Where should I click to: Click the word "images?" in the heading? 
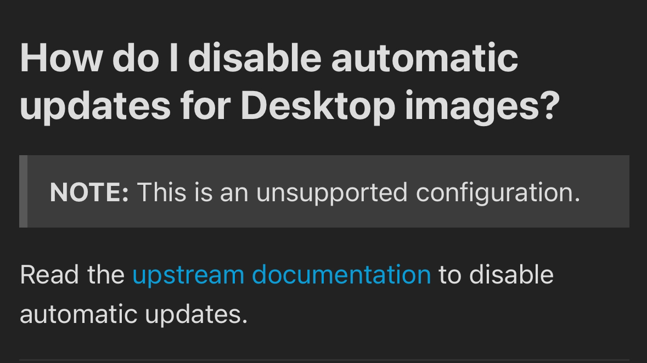[482, 106]
